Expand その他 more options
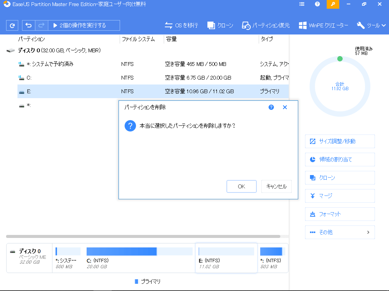This screenshot has height=291, width=389. 340,232
